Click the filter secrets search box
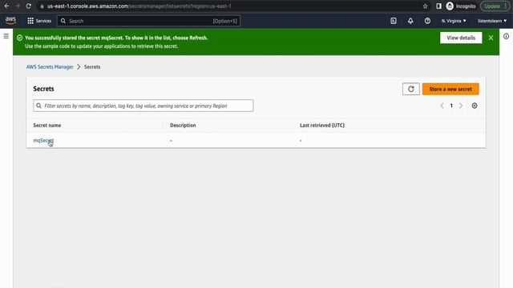Image resolution: width=513 pixels, height=288 pixels. click(x=143, y=106)
